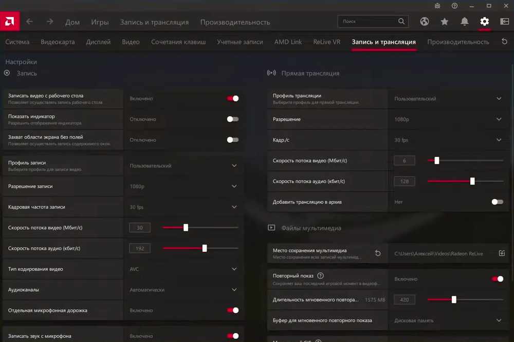Toggle the sidebar panel icon

505,22
